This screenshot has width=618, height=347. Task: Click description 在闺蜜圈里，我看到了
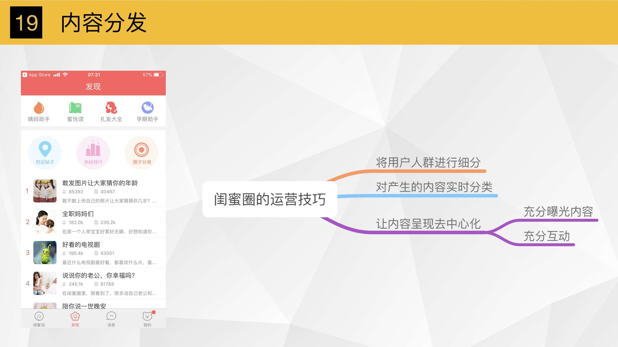[109, 293]
